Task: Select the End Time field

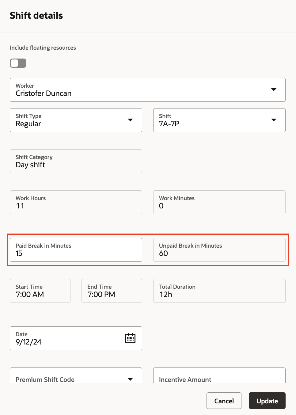Action: click(x=112, y=291)
